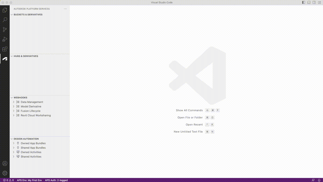Open notifications bell in status bar
Image resolution: width=323 pixels, height=182 pixels.
pyautogui.click(x=319, y=180)
